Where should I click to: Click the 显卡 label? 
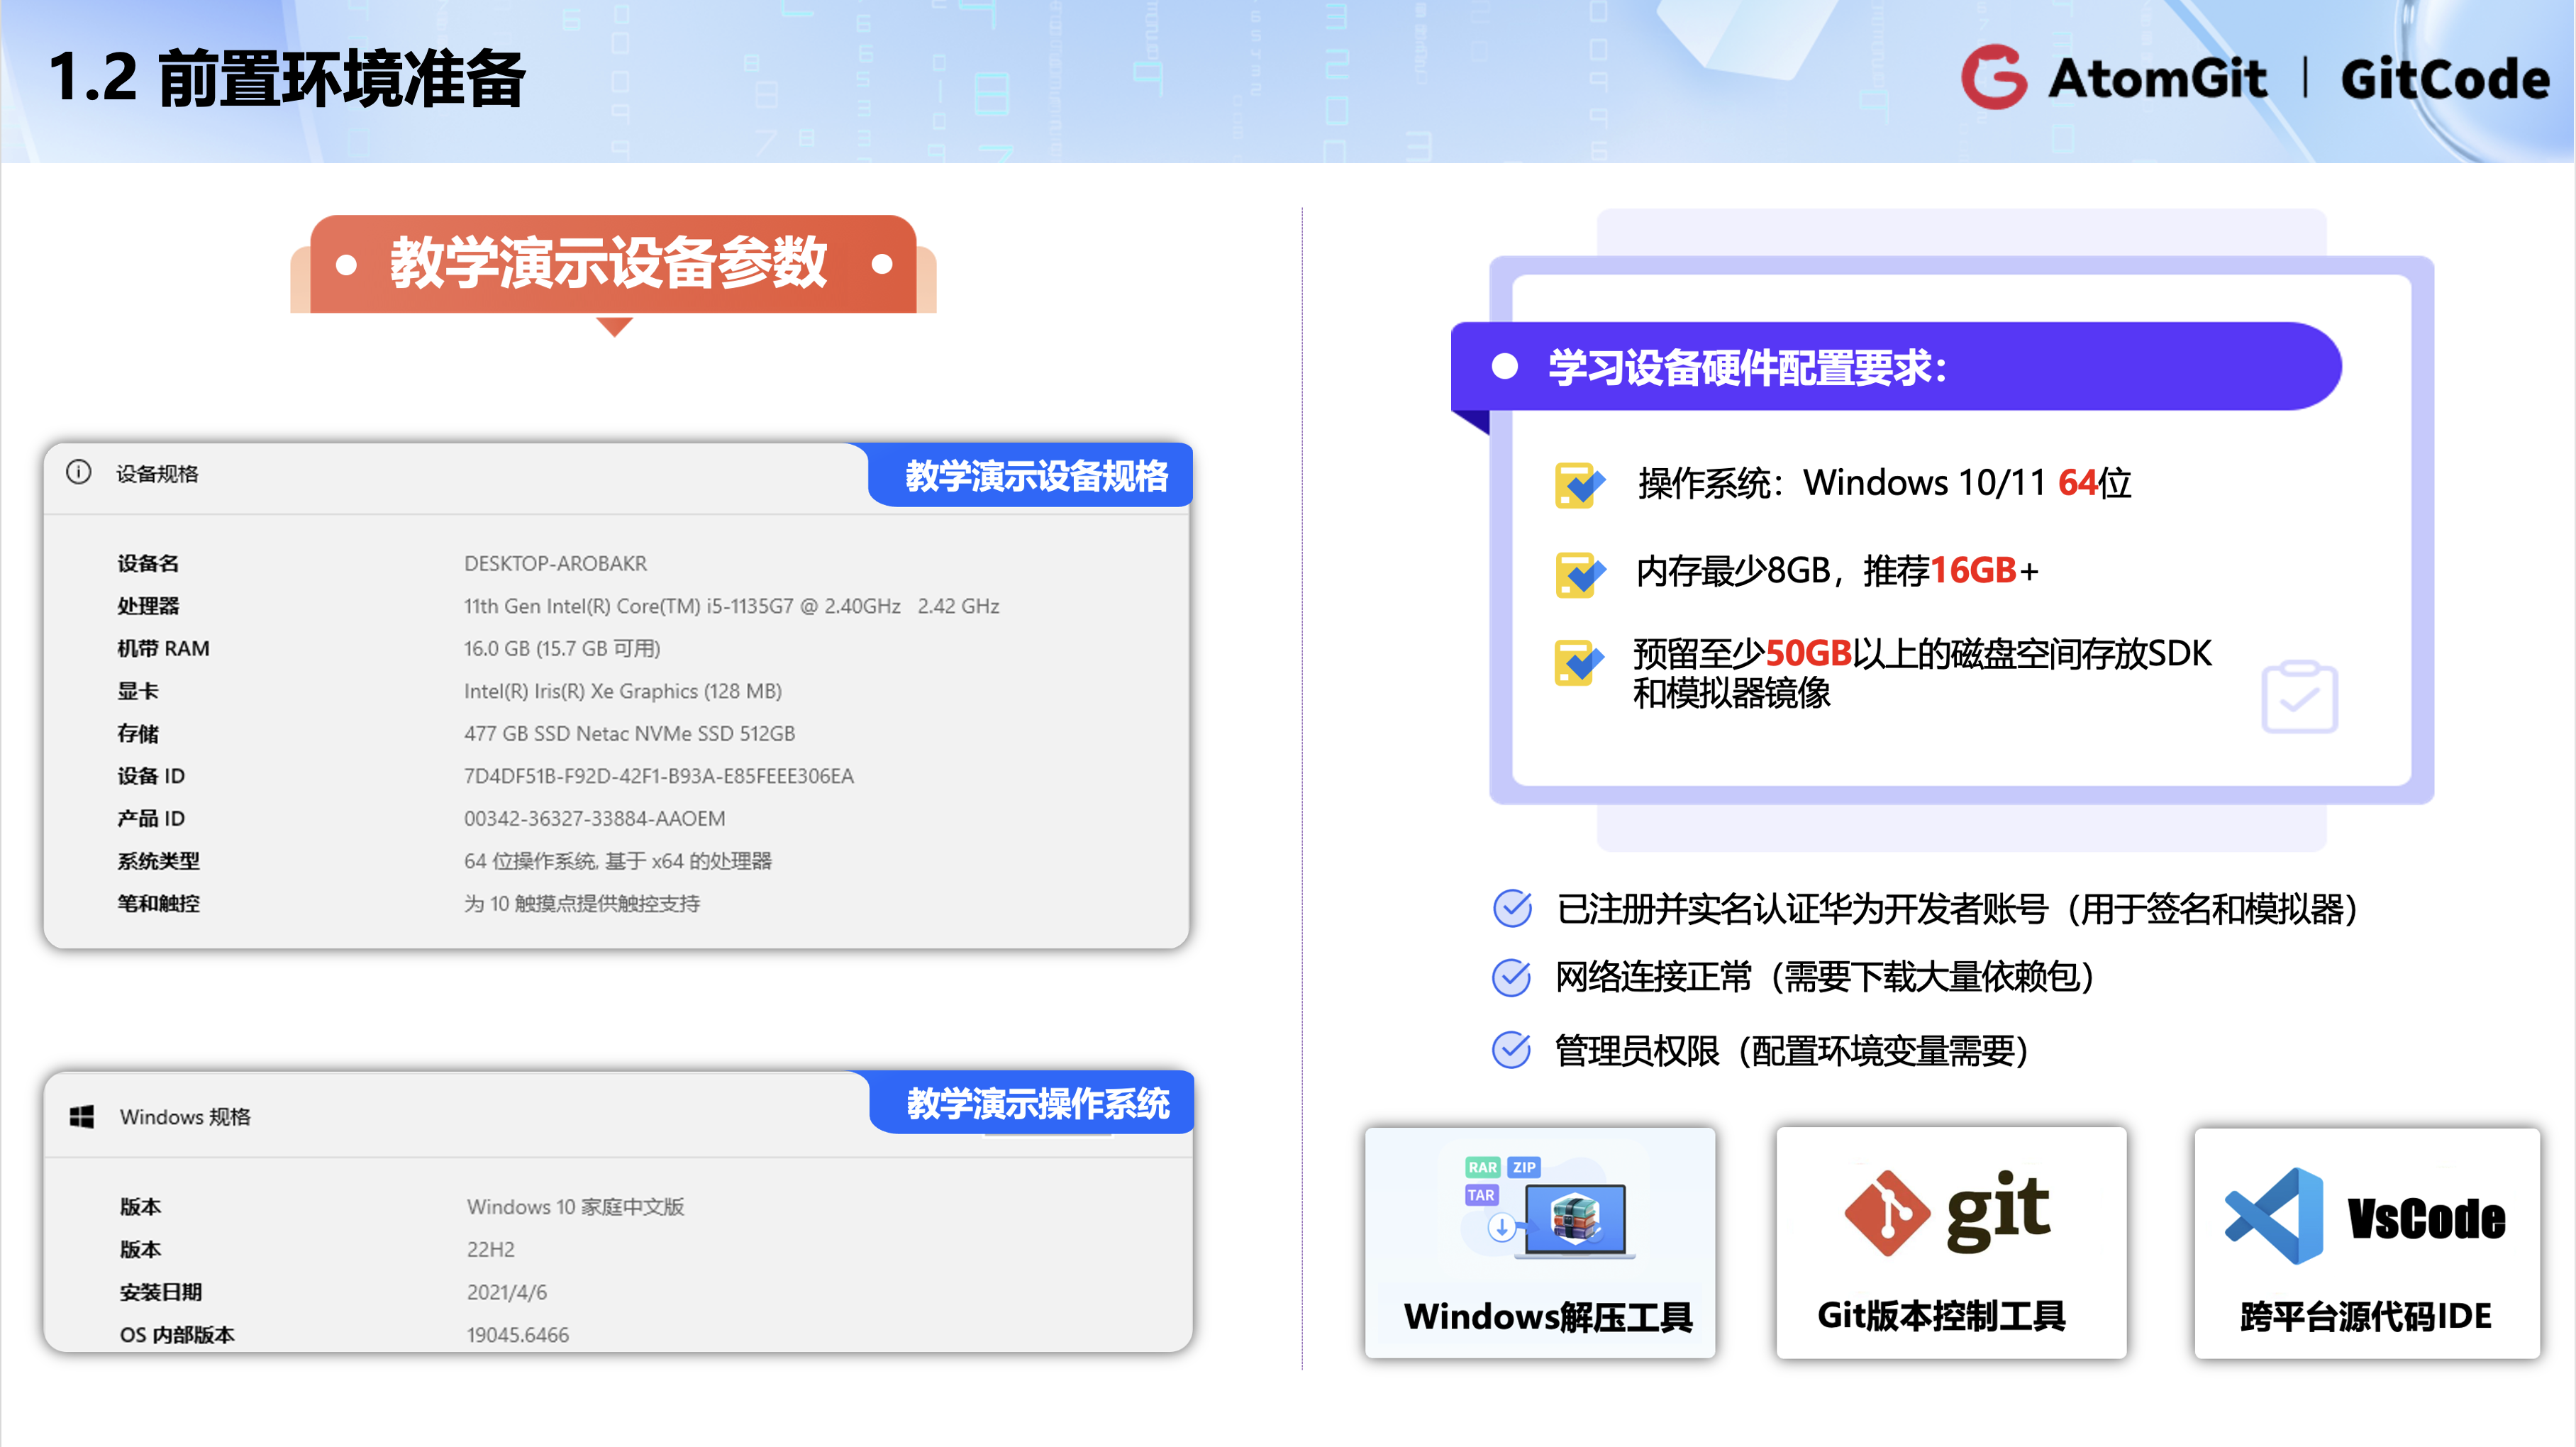pyautogui.click(x=138, y=690)
